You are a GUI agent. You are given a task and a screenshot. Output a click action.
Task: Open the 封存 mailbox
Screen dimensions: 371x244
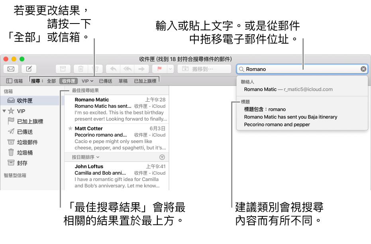click(x=22, y=163)
